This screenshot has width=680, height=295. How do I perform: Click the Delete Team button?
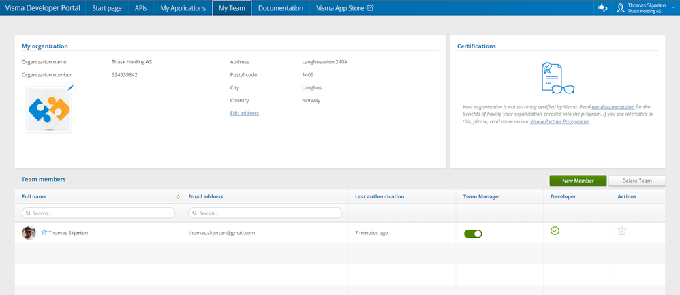pos(636,181)
